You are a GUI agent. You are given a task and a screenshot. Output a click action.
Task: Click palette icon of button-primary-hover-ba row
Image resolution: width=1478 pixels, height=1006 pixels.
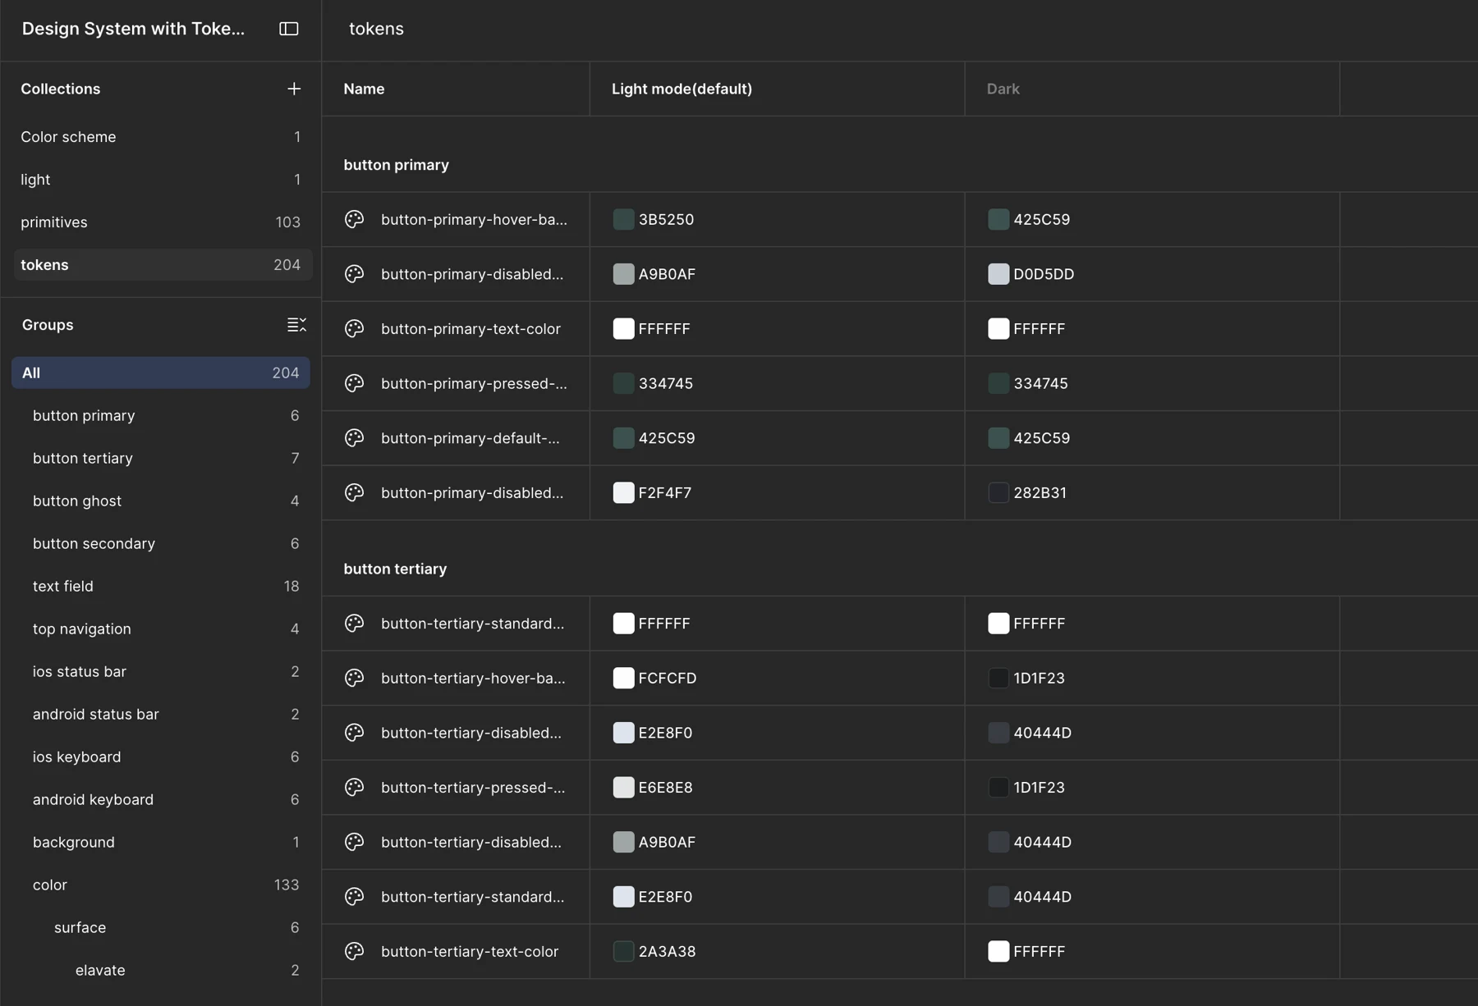click(x=354, y=219)
